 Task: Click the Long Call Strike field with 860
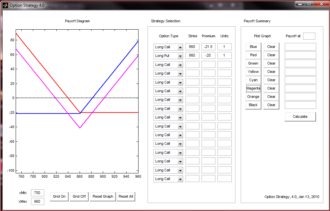tap(192, 47)
